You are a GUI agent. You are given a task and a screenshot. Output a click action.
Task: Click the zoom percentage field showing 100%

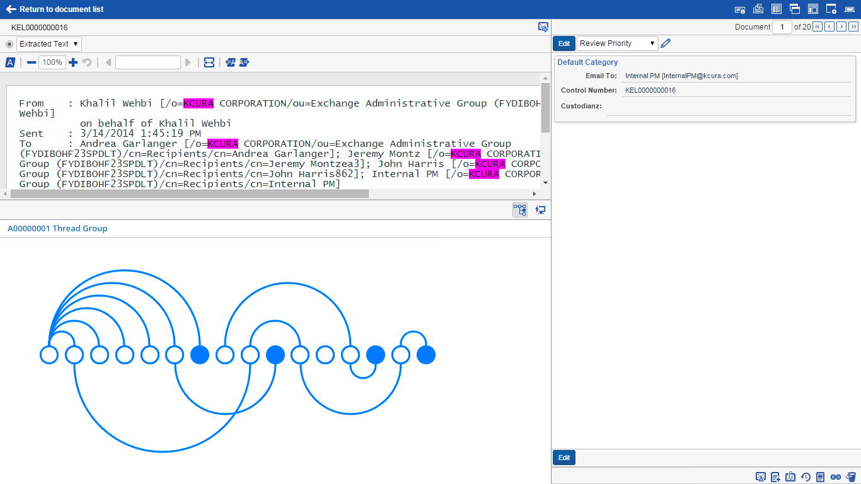point(52,62)
